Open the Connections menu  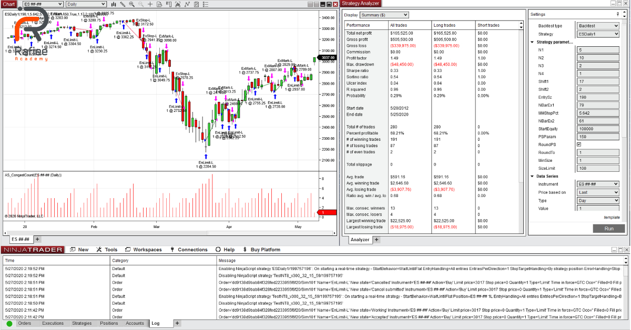(x=192, y=250)
